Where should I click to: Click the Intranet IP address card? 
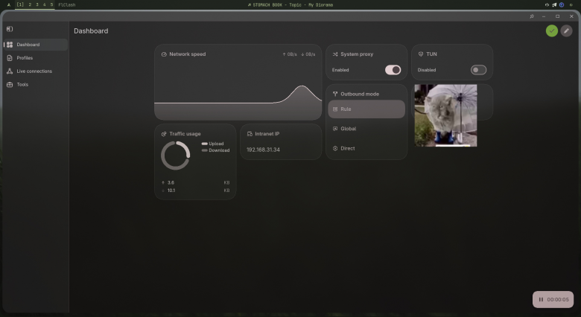coord(281,142)
